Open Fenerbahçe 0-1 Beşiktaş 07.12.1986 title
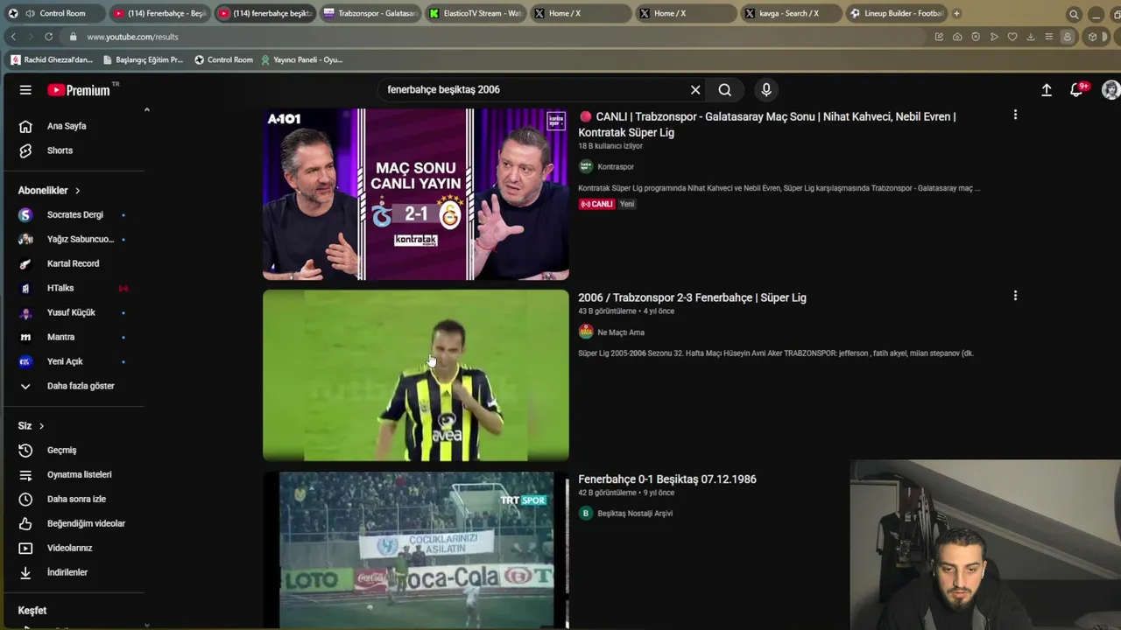This screenshot has width=1121, height=630. coord(667,479)
